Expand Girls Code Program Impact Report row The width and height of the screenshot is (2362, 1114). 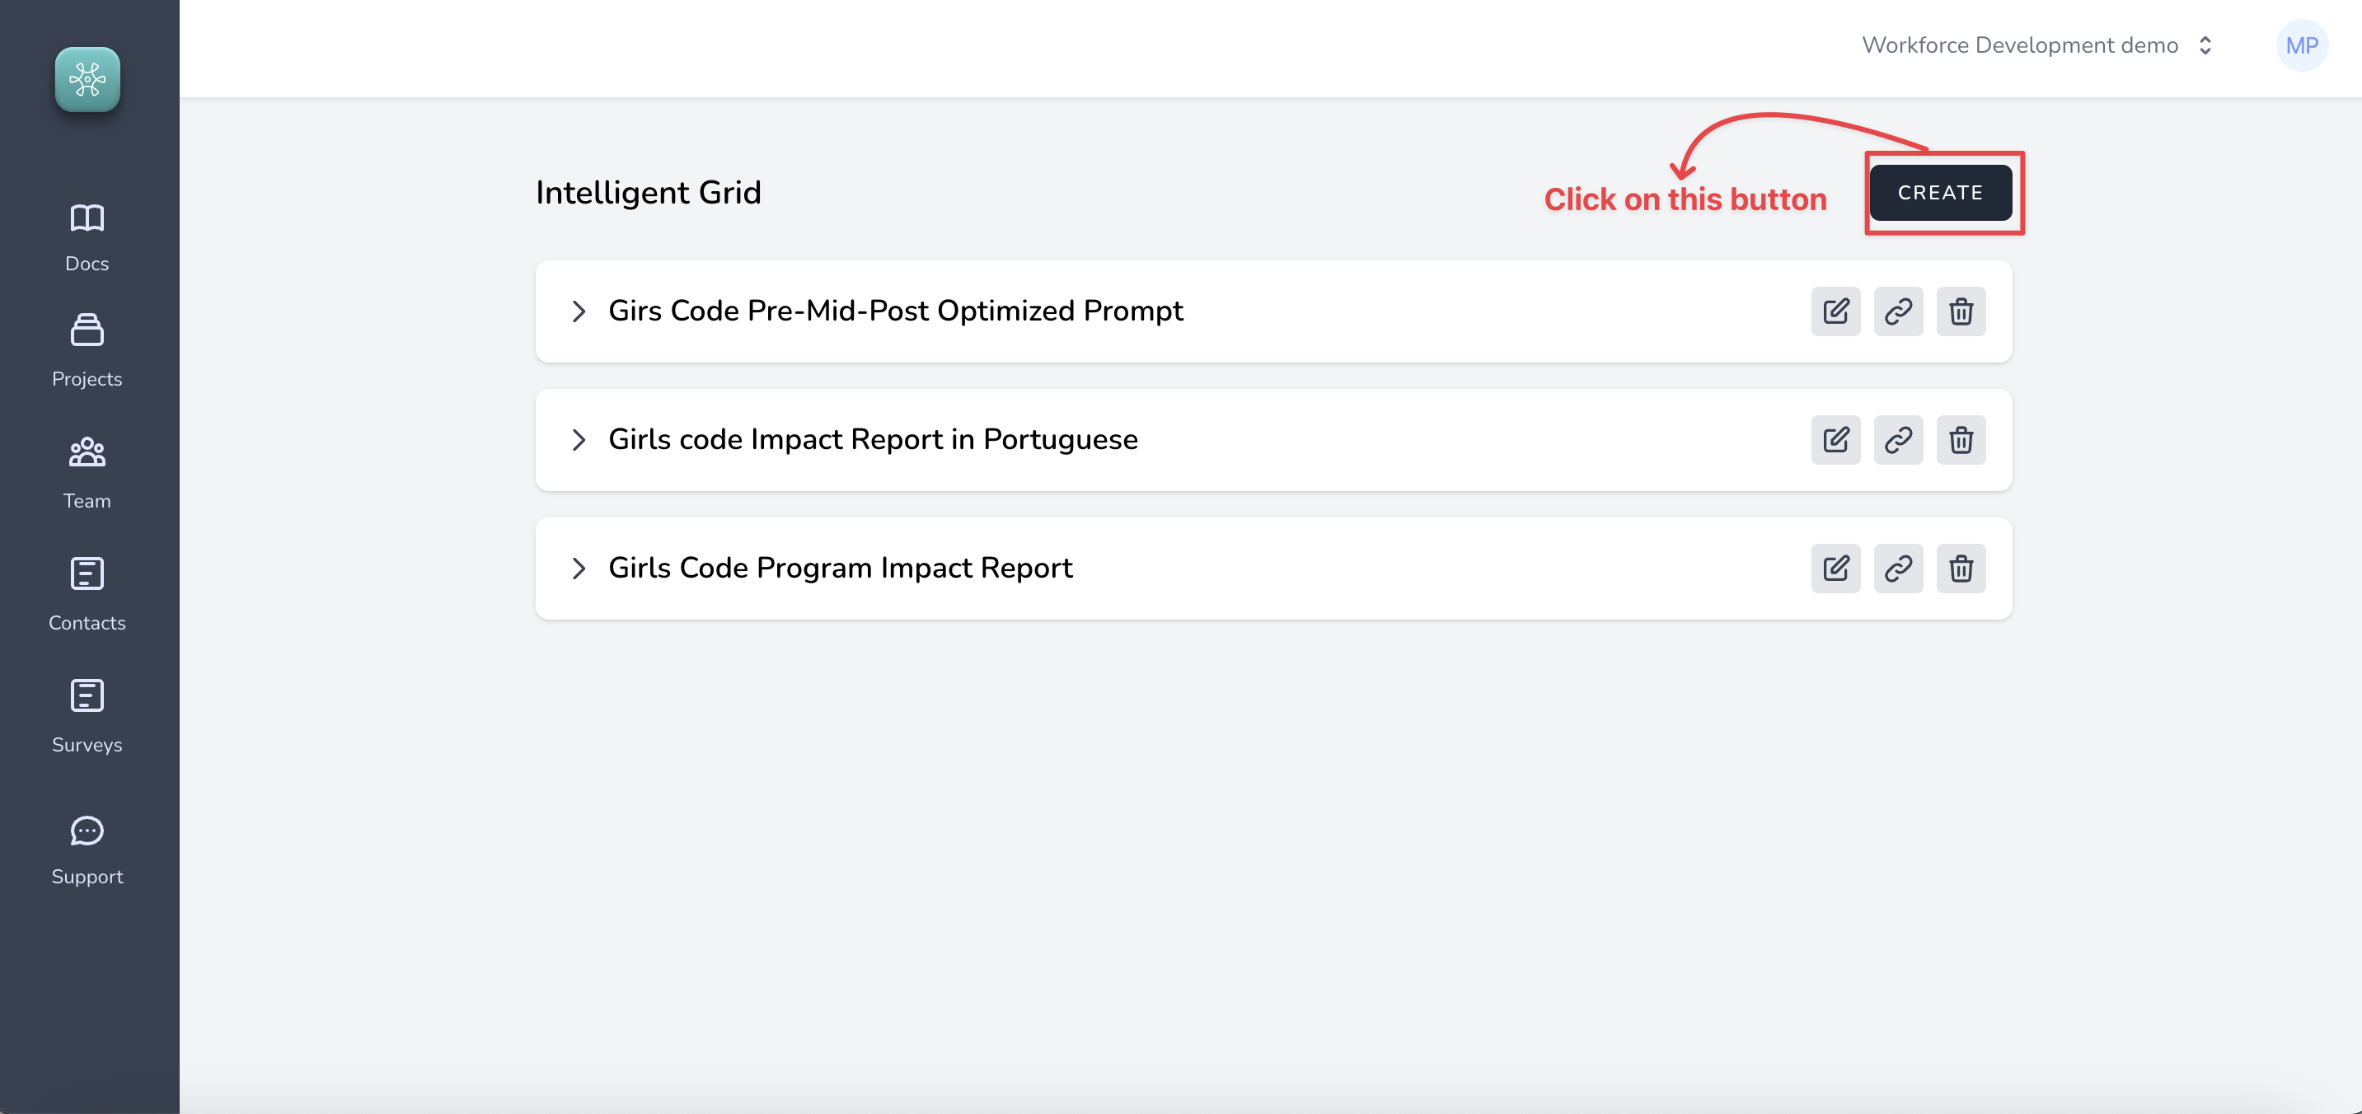pos(579,569)
